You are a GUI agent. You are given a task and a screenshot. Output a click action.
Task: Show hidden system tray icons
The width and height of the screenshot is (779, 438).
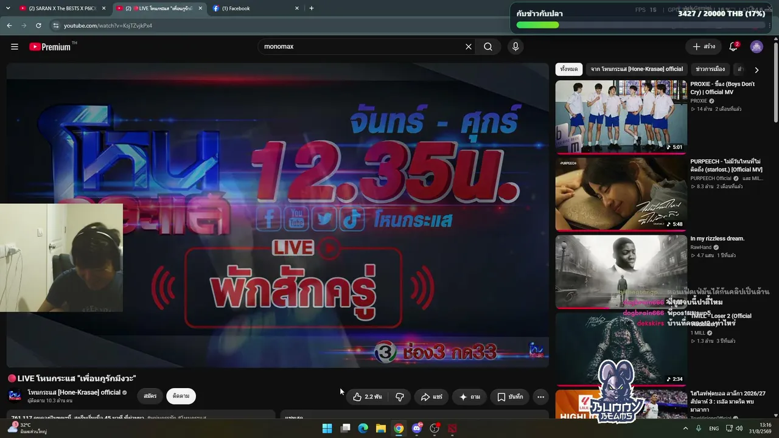(685, 428)
